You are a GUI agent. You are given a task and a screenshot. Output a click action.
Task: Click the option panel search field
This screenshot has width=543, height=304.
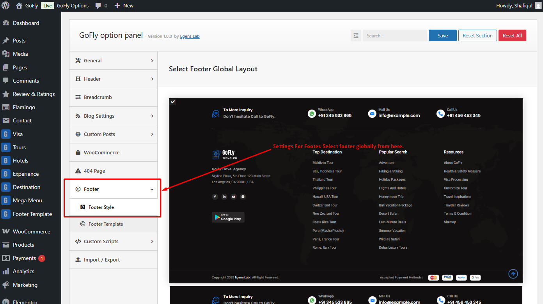coord(395,35)
